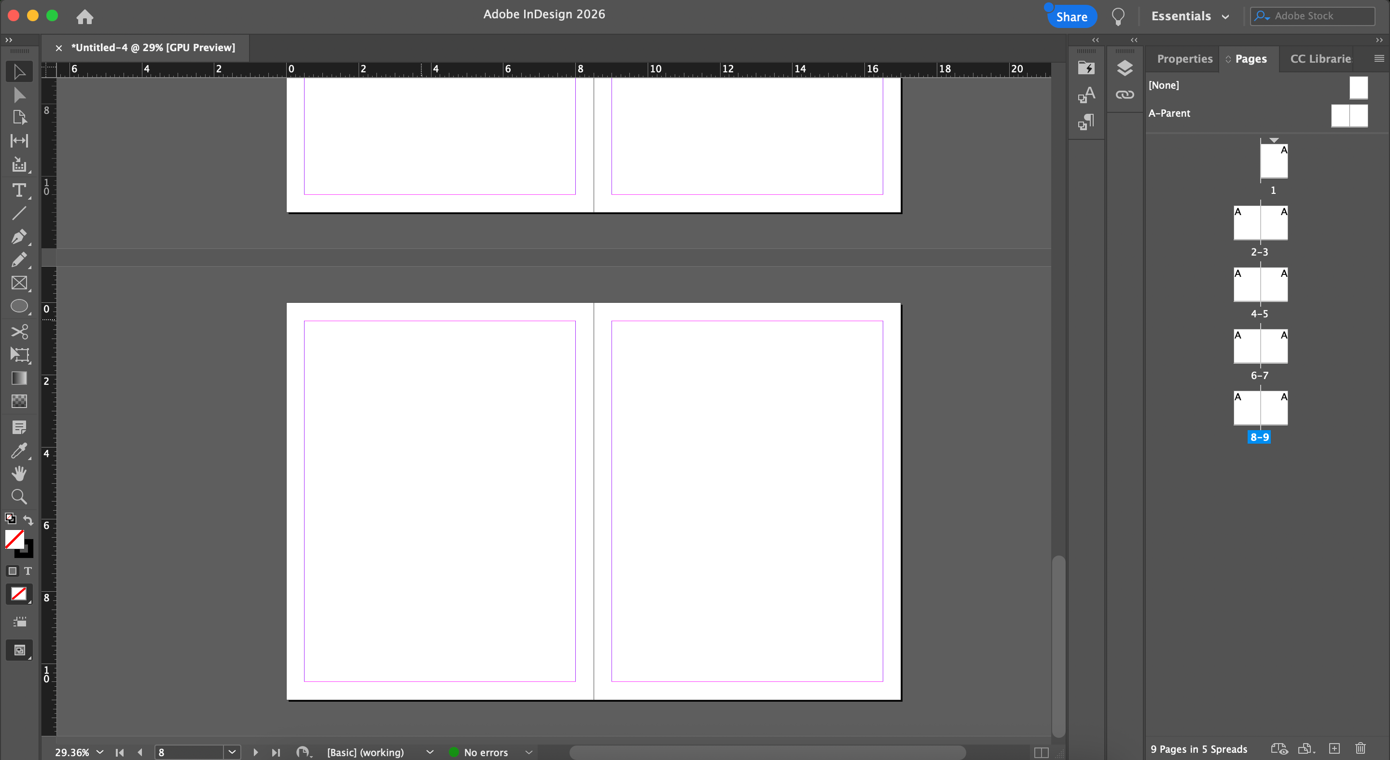This screenshot has height=760, width=1390.
Task: Select the Type tool
Action: [x=19, y=190]
